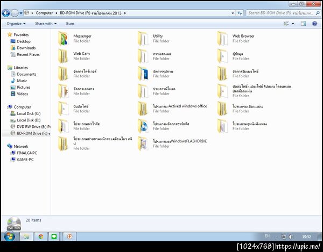Expand the address bar history dropdown

click(x=233, y=13)
